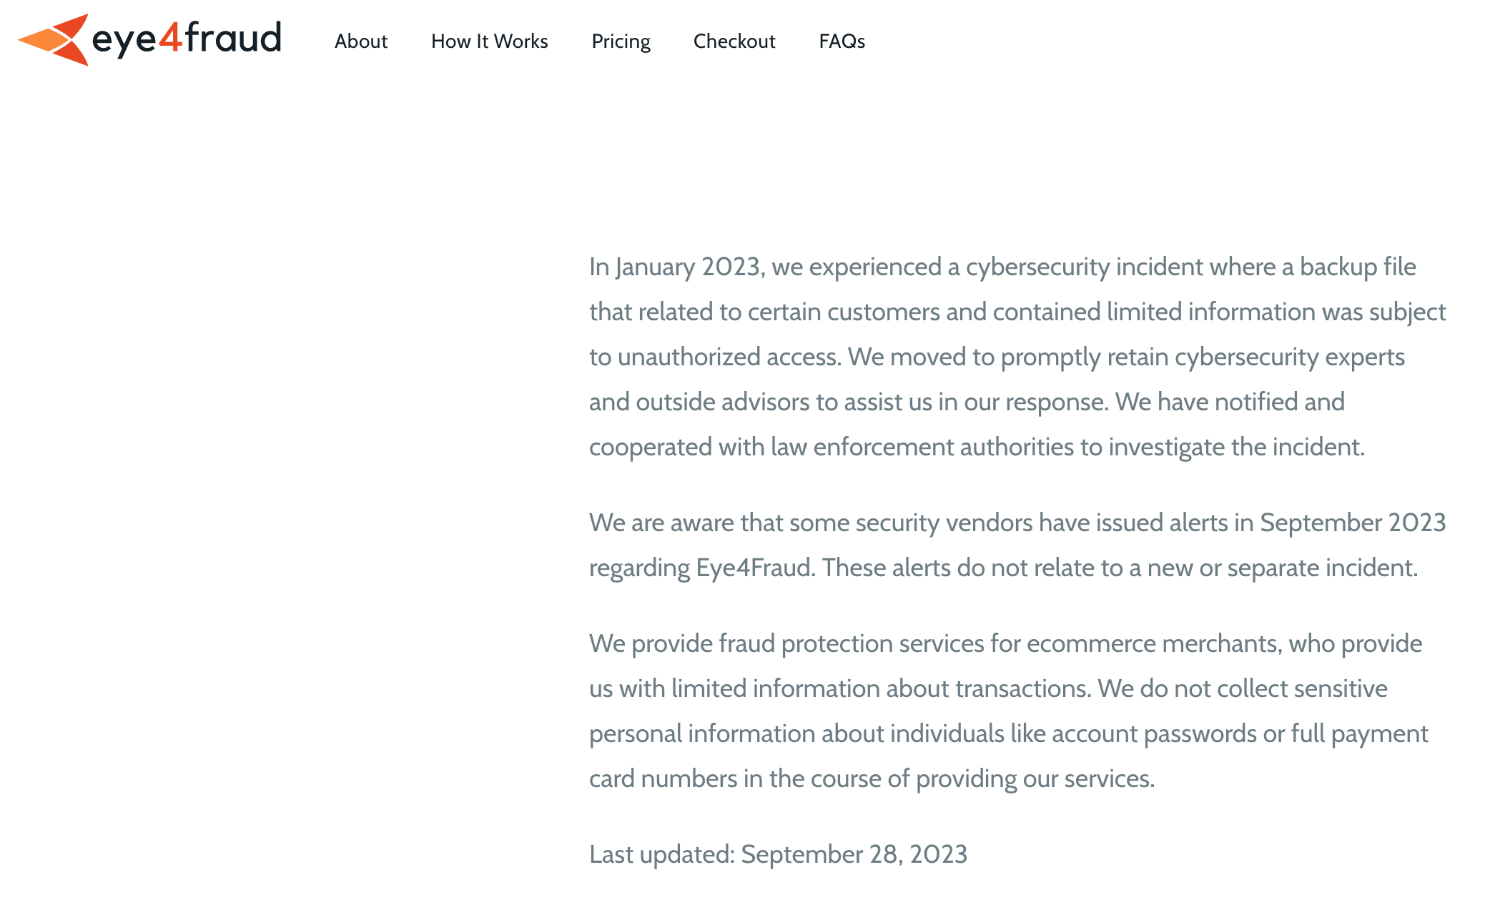The height and width of the screenshot is (905, 1490).
Task: Go to the Pricing page
Action: pyautogui.click(x=621, y=41)
